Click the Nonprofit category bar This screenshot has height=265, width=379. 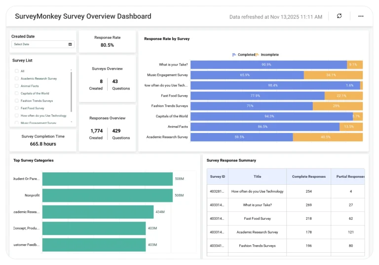pyautogui.click(x=107, y=195)
